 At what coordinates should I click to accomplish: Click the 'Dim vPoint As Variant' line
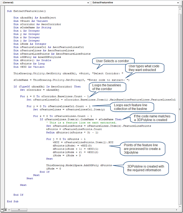tap(31, 21)
